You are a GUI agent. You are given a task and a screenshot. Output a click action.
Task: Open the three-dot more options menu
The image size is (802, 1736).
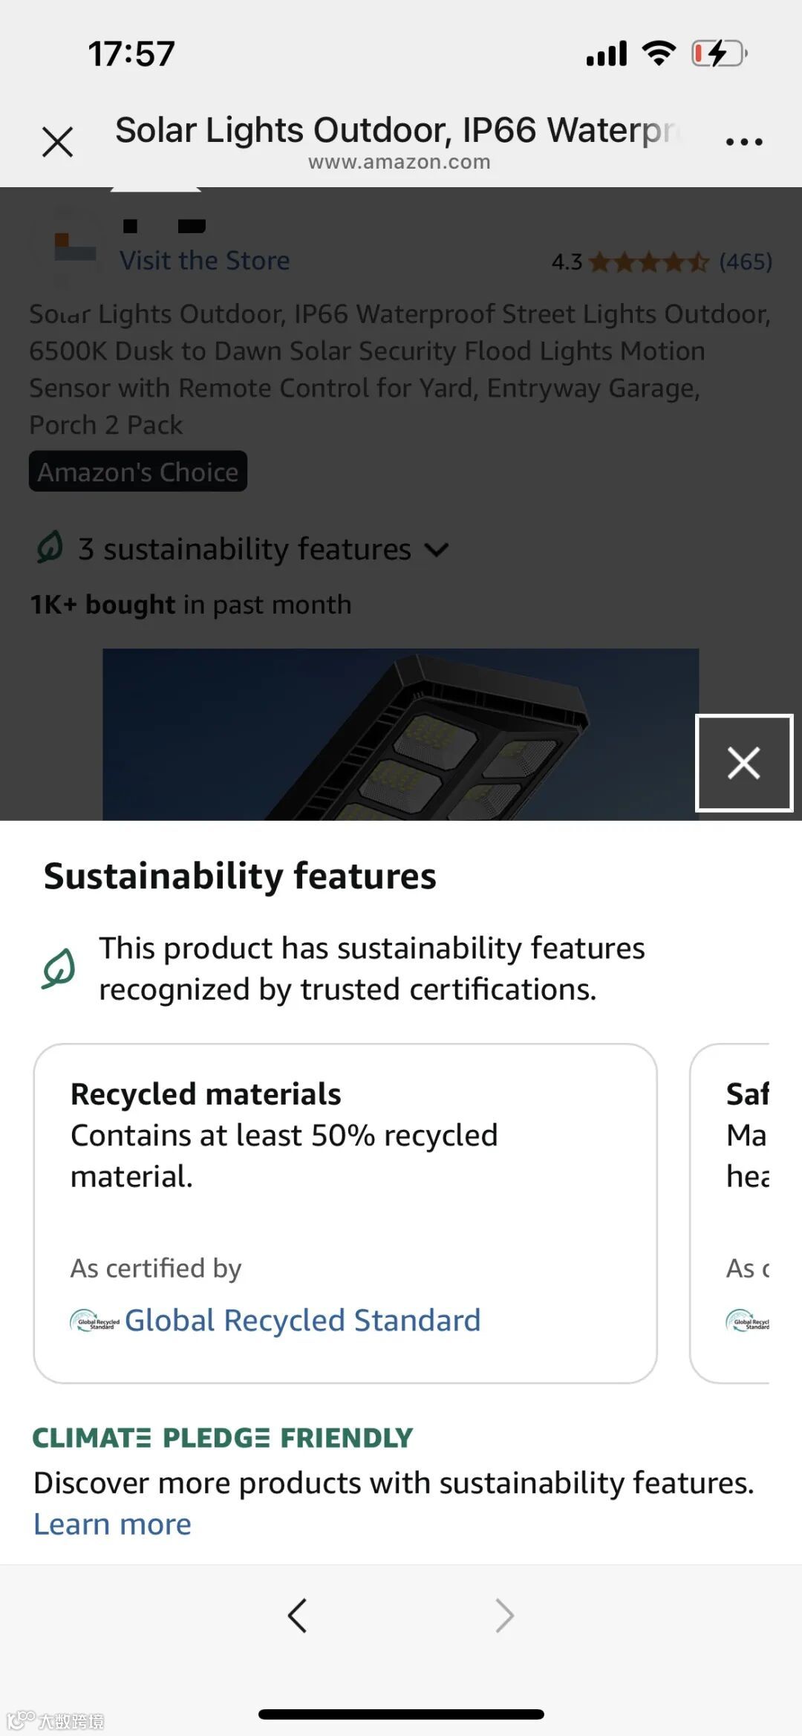tap(743, 141)
